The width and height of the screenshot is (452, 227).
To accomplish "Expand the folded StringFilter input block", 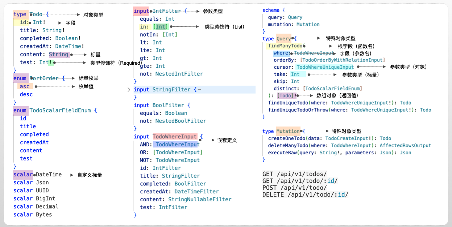I will point(129,90).
